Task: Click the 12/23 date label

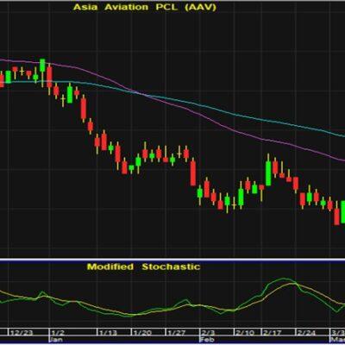Action: pyautogui.click(x=22, y=333)
